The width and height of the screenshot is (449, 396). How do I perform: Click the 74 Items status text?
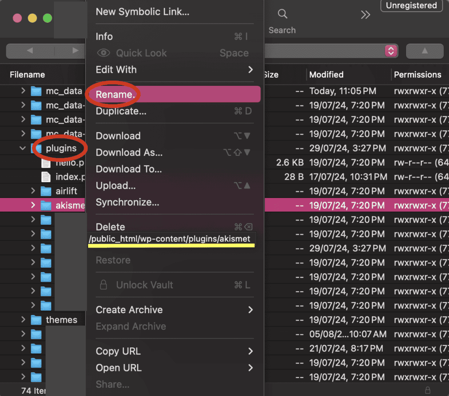33,391
